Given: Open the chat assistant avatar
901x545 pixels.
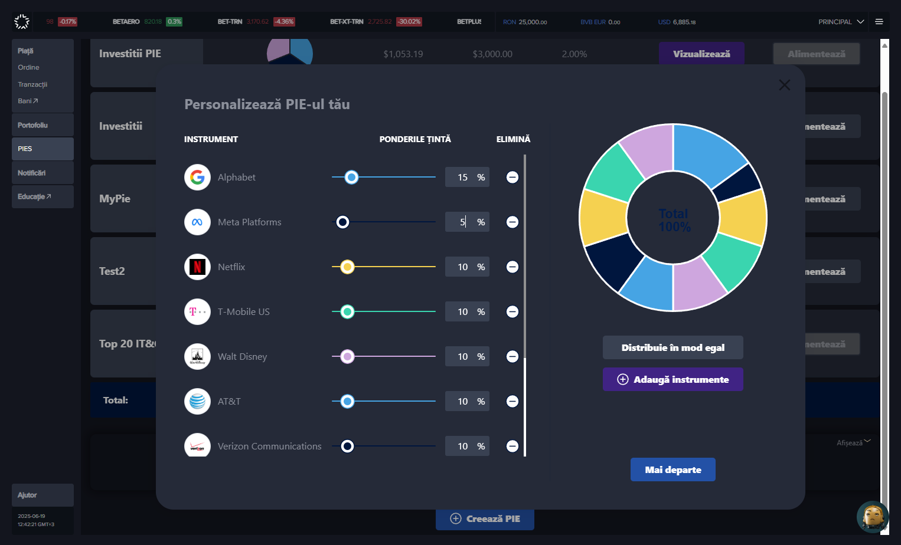Looking at the screenshot, I should click(x=873, y=517).
